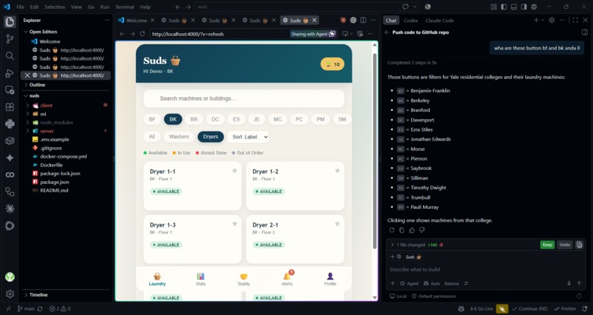Select the ES college filter
This screenshot has height=315, width=593.
coord(236,119)
